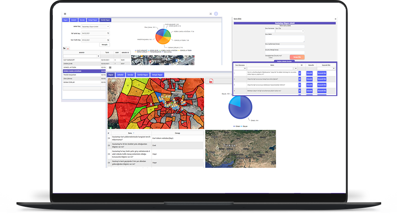Click the PDF export button beside the map
This screenshot has height=214, width=397.
[211, 81]
